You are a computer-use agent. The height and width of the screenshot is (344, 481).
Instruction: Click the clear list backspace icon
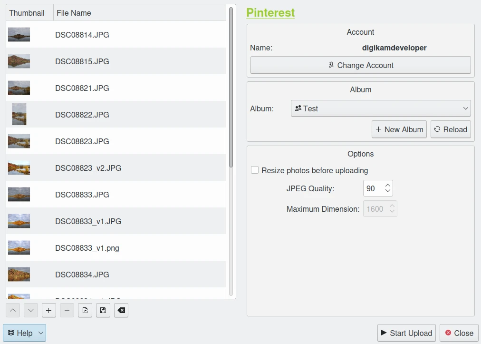pos(121,311)
